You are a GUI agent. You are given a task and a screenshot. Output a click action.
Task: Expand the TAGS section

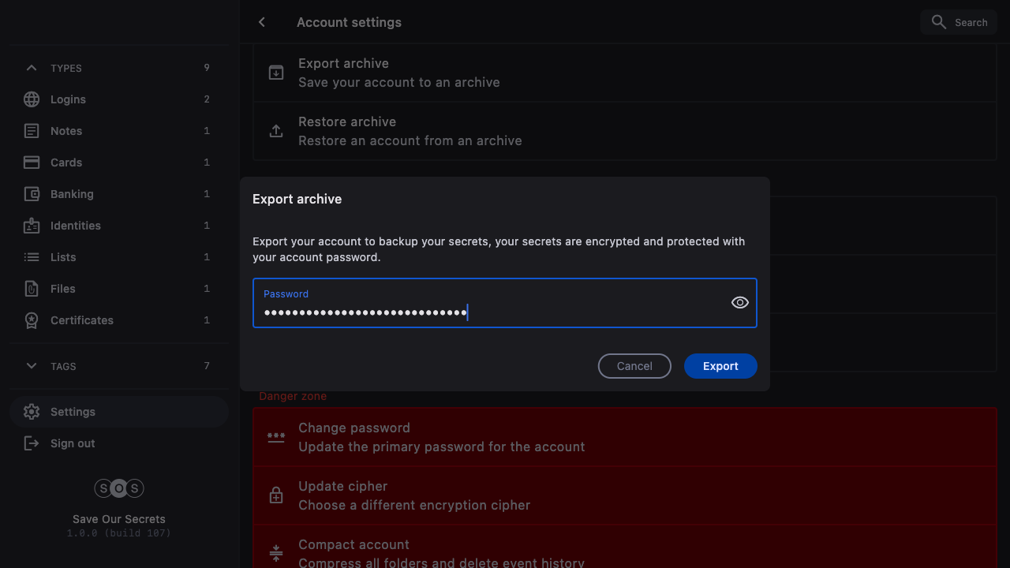tap(32, 366)
